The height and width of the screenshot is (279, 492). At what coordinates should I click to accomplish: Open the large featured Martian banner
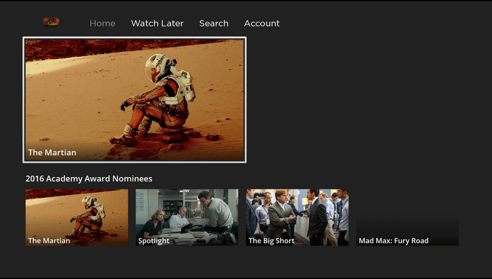[x=134, y=100]
